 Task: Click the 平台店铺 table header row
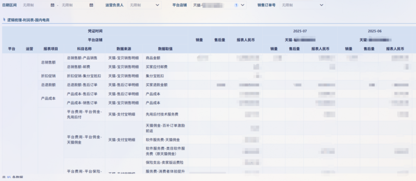coord(95,40)
